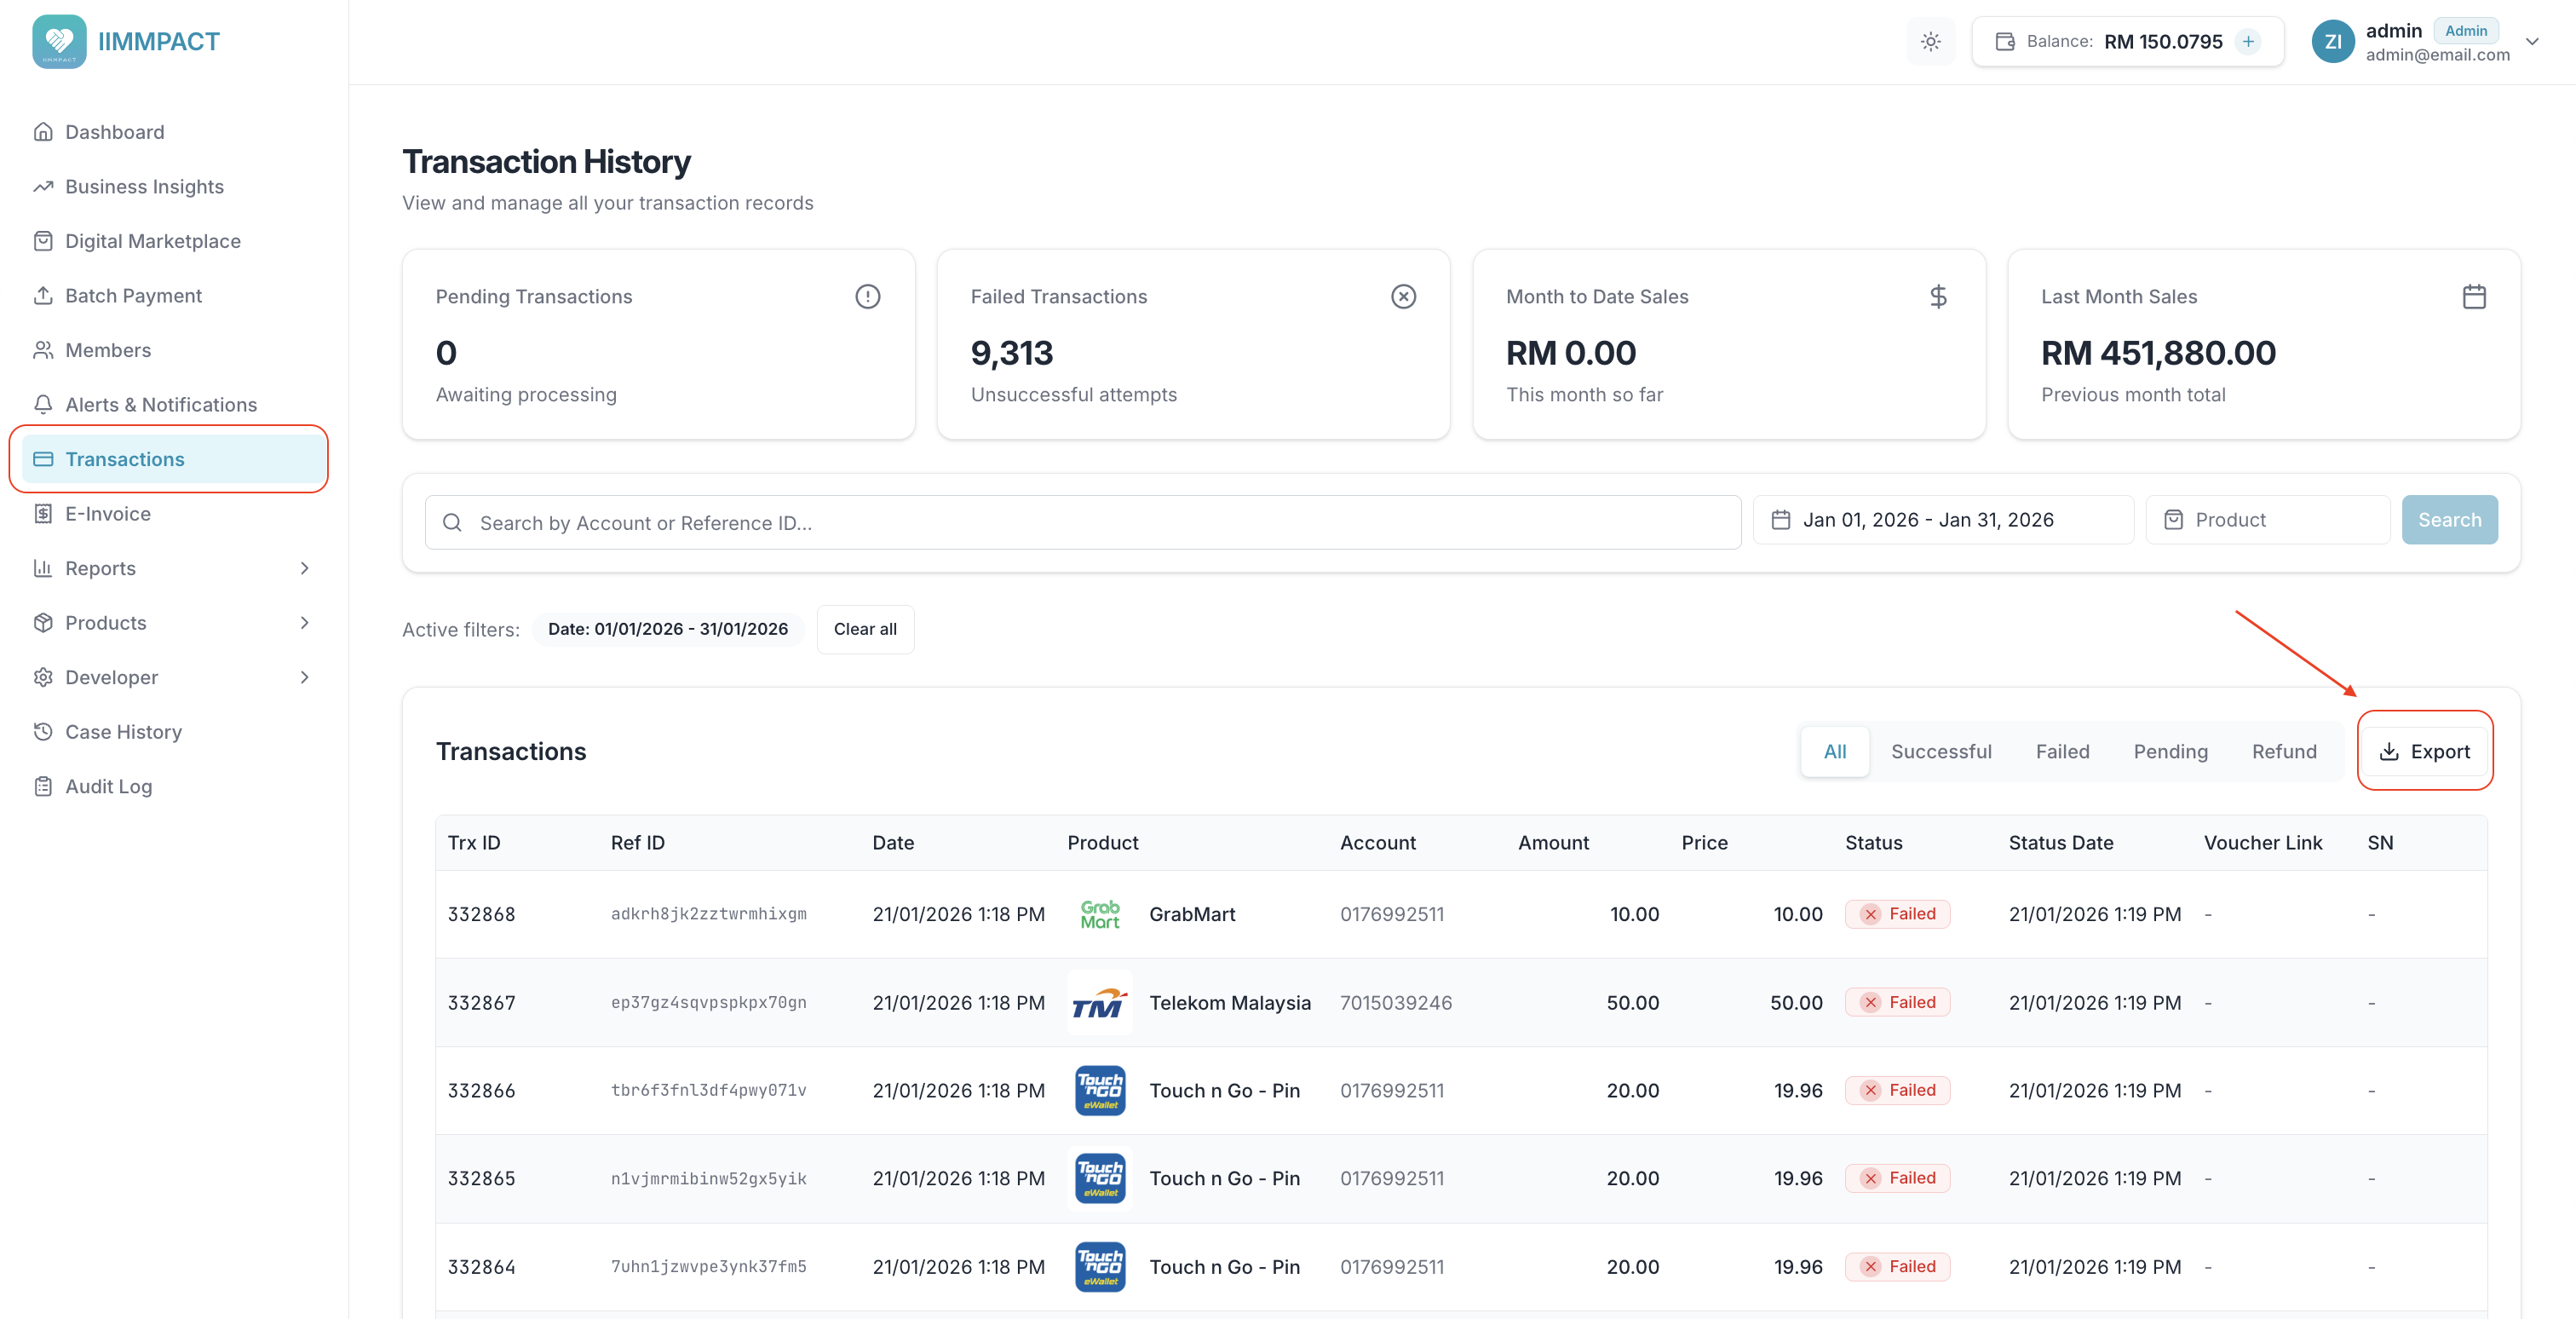Switch to the Failed transactions tab
The width and height of the screenshot is (2576, 1319).
click(x=2062, y=751)
